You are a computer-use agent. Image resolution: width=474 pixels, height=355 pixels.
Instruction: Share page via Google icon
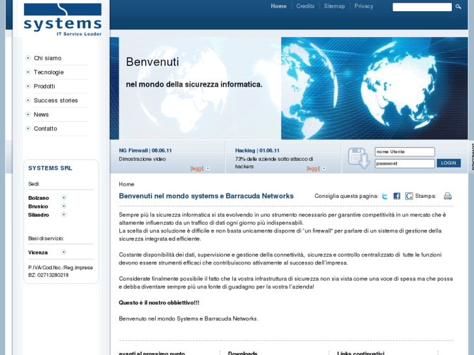409,196
